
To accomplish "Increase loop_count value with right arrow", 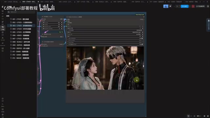I will [x=142, y=29].
